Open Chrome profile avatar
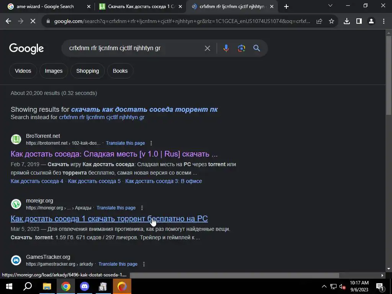 [371, 21]
